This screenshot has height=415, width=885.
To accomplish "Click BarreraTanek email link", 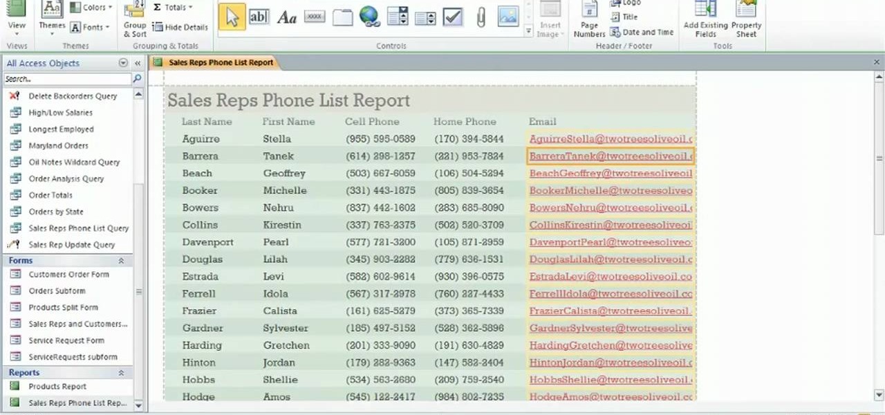I will [x=611, y=156].
